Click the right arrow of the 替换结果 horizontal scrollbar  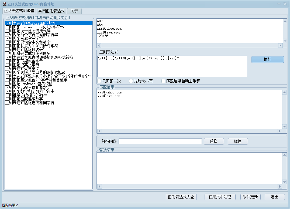[x=280, y=187]
